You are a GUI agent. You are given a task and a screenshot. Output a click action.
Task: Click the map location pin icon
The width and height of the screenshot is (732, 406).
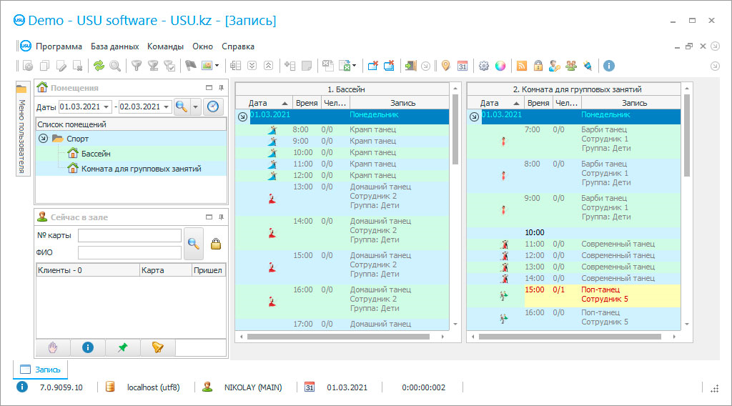coord(445,66)
